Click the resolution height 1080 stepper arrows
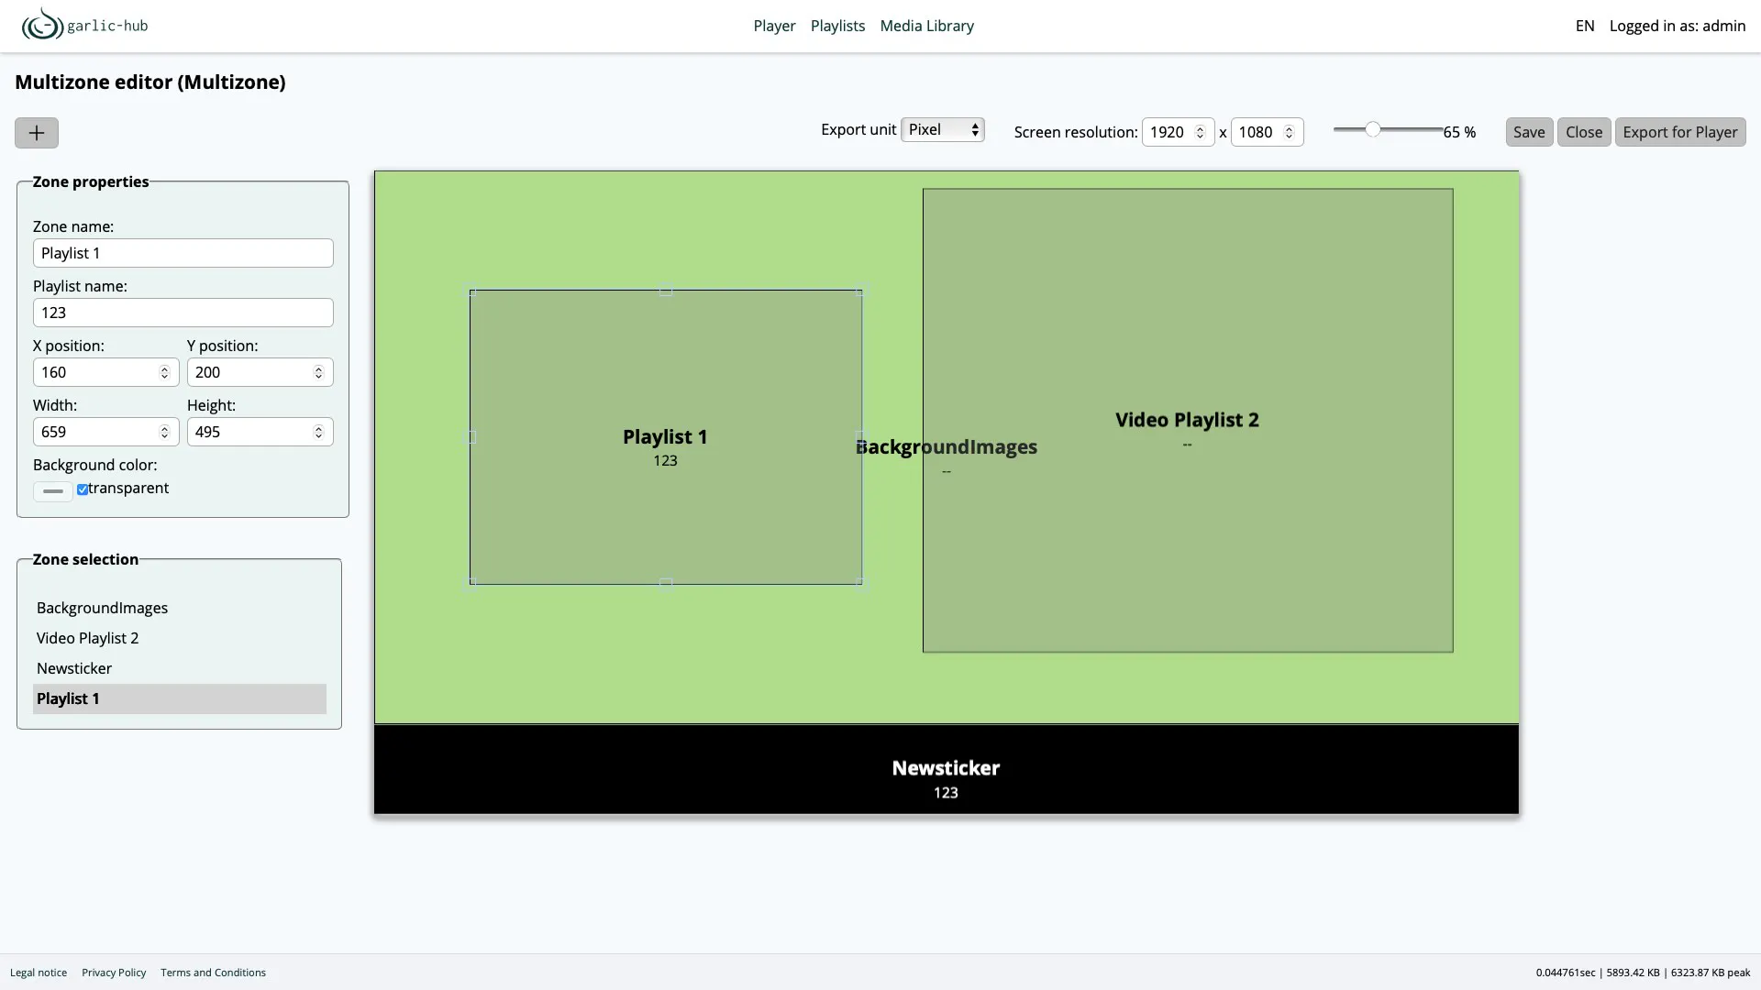The height and width of the screenshot is (990, 1761). (x=1289, y=132)
